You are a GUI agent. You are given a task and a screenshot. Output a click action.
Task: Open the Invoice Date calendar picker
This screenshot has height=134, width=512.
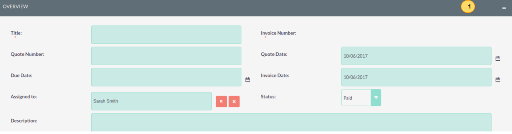click(x=498, y=79)
